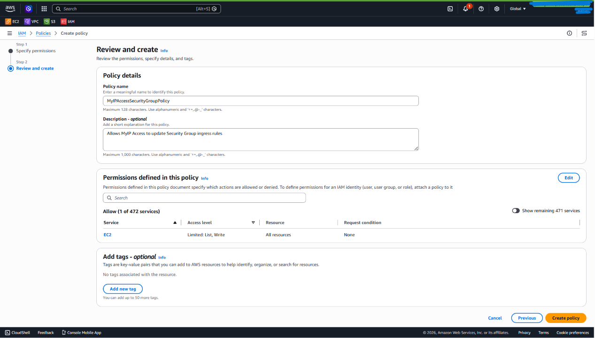Open the Amazon Q icon in the header
The height and width of the screenshot is (338, 595).
click(x=29, y=8)
